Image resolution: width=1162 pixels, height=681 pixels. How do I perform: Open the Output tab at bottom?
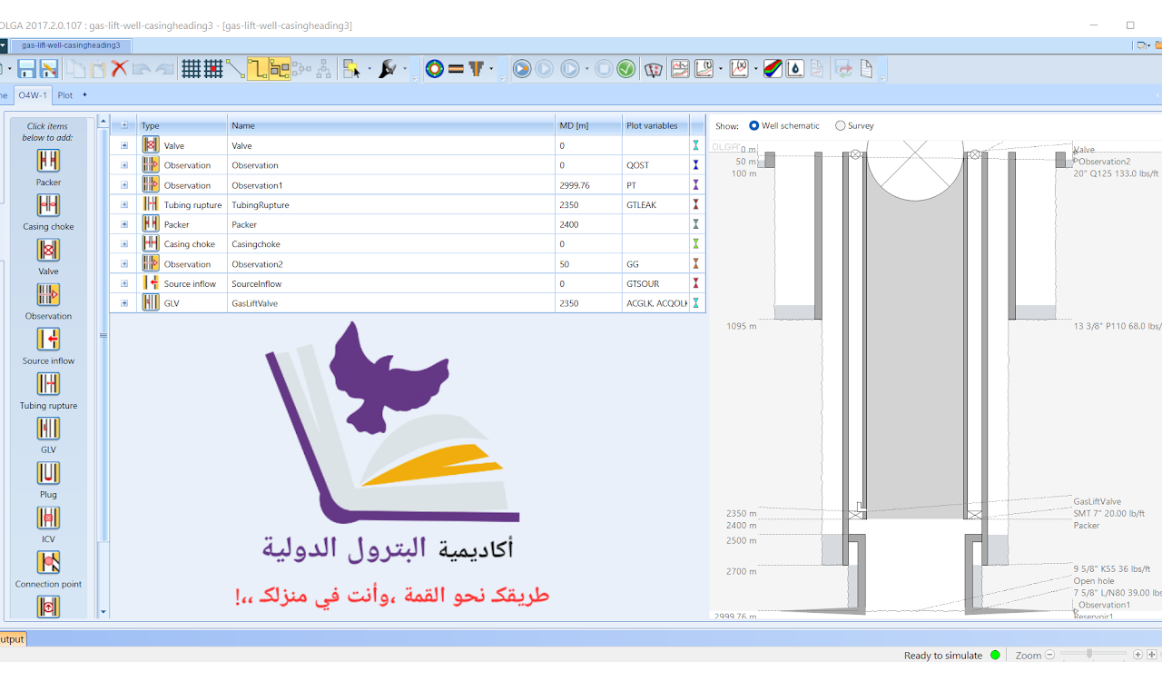pos(12,639)
